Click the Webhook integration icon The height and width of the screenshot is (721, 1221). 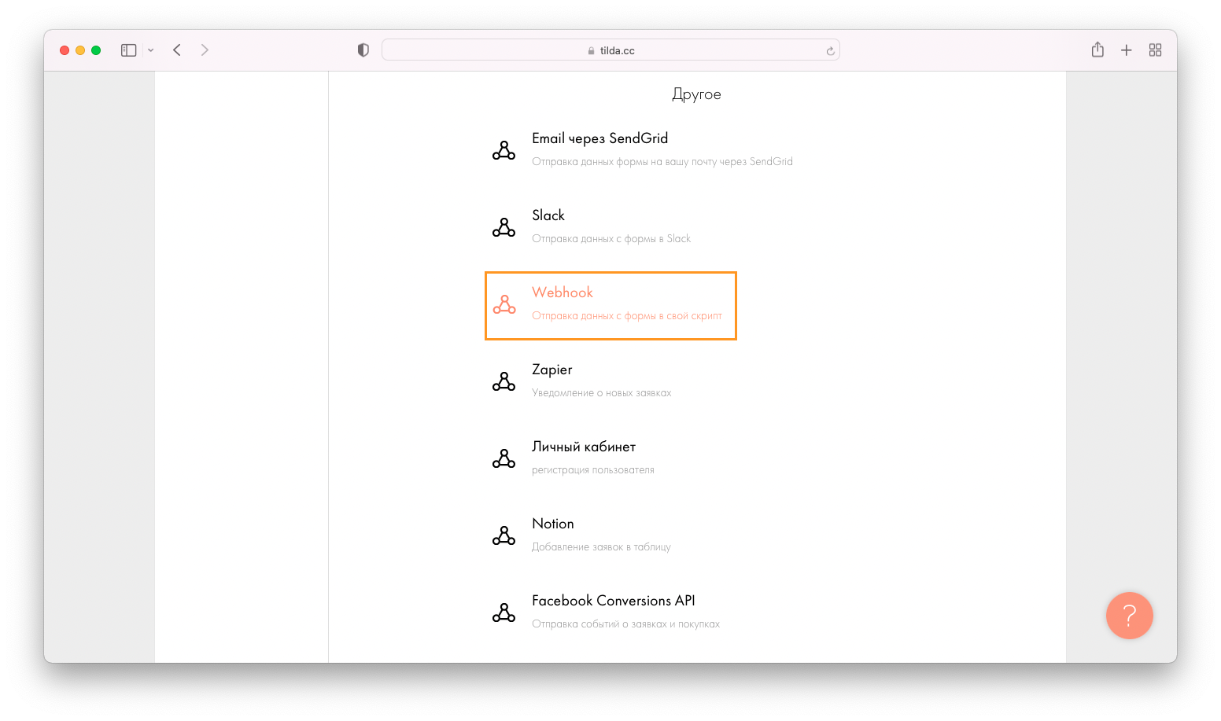(504, 303)
